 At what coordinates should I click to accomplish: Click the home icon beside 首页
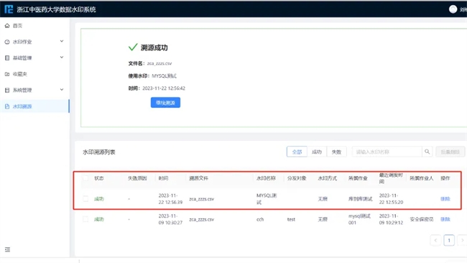[7, 26]
